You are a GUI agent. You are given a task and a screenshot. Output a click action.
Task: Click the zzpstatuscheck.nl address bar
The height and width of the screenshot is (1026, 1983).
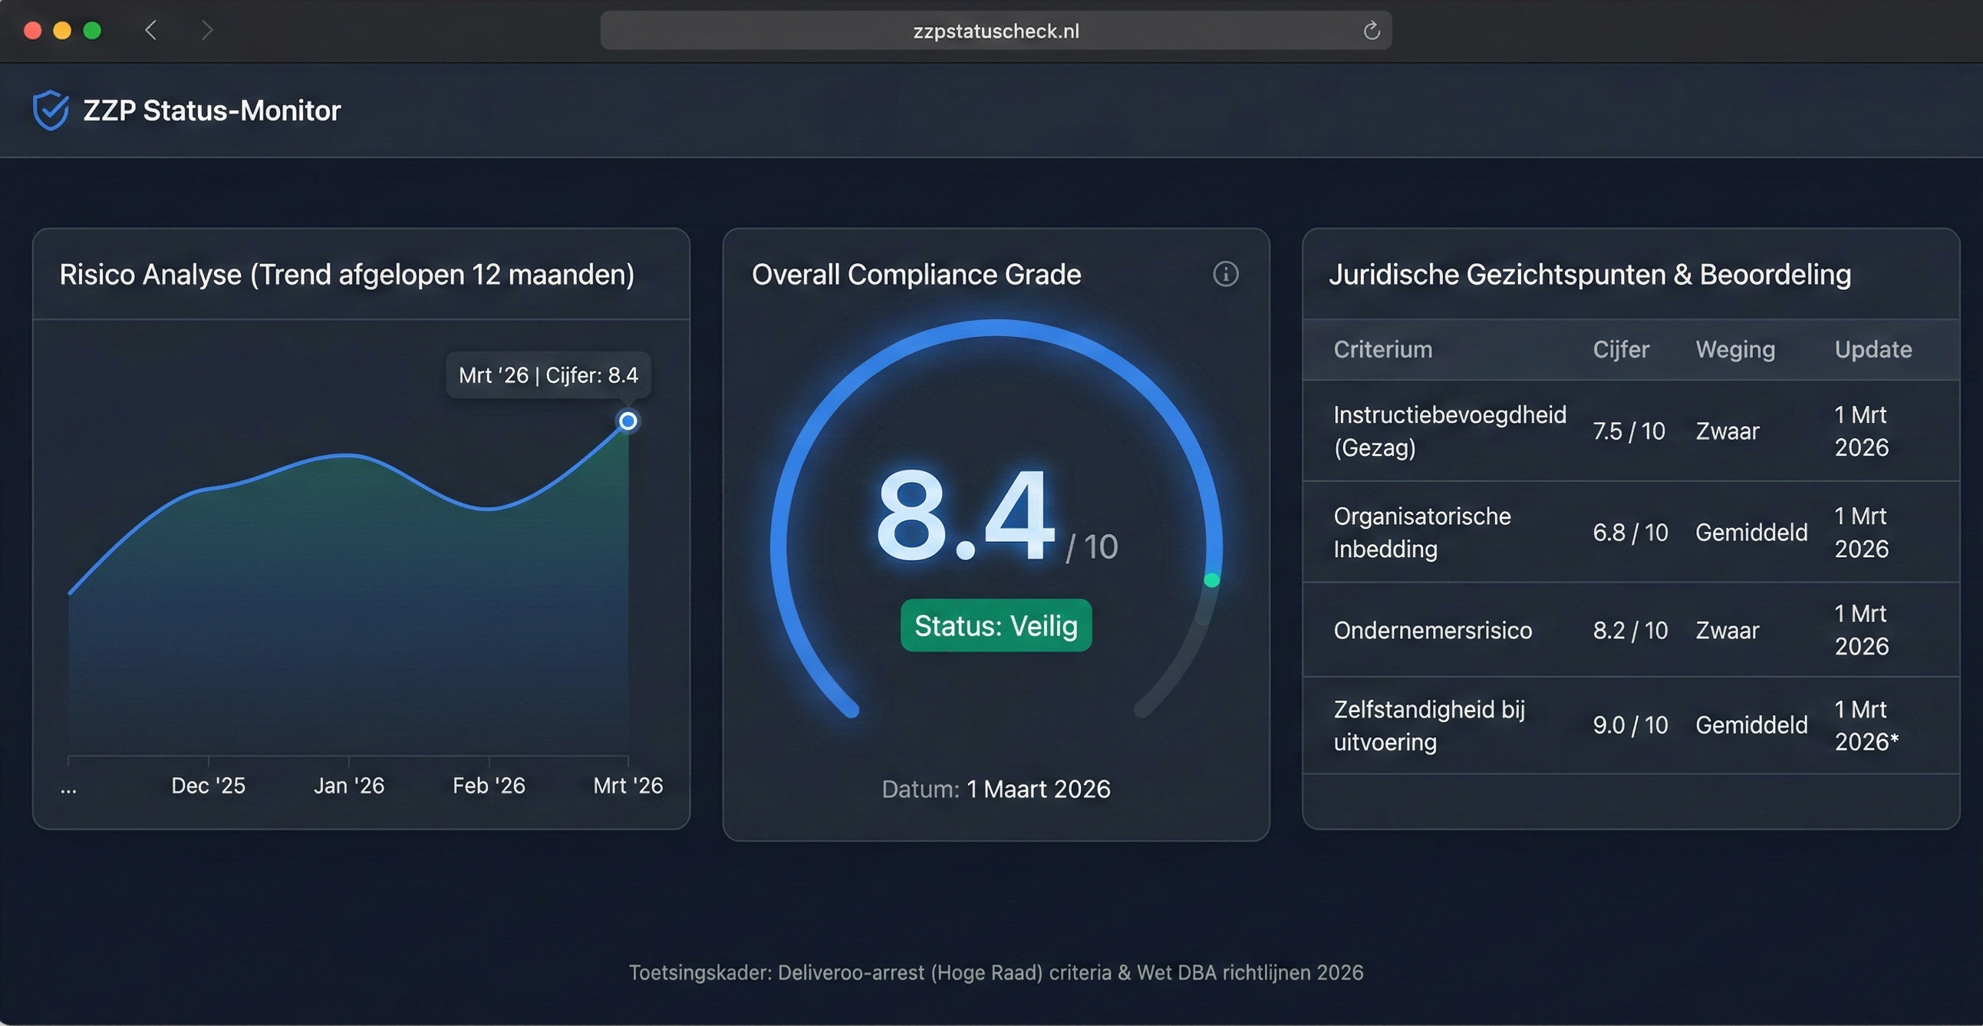click(x=995, y=31)
